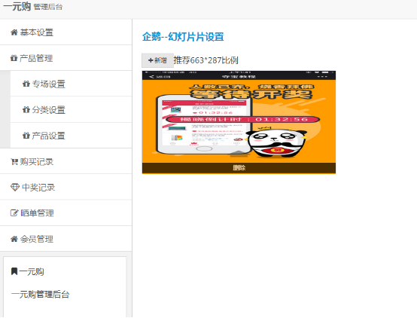Screen dimensions: 417x318
Task: Open the 基本设置 menu item
Action: click(x=66, y=32)
